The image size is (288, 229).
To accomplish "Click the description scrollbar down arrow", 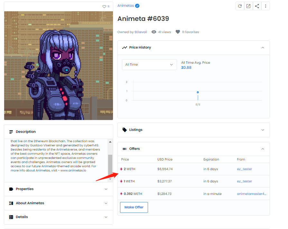I will (110, 179).
